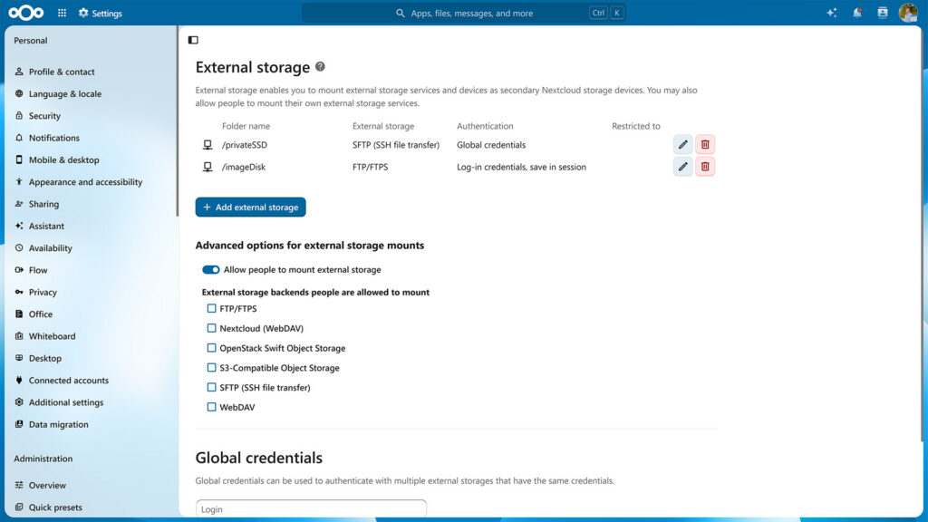Open the user avatar menu
Viewport: 928px width, 522px height.
[x=908, y=13]
